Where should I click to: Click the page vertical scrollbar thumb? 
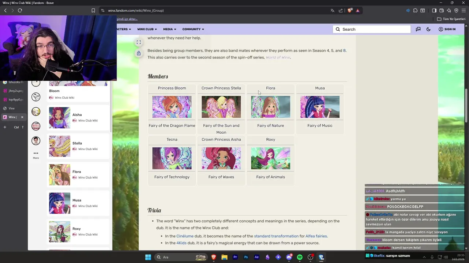(x=467, y=105)
